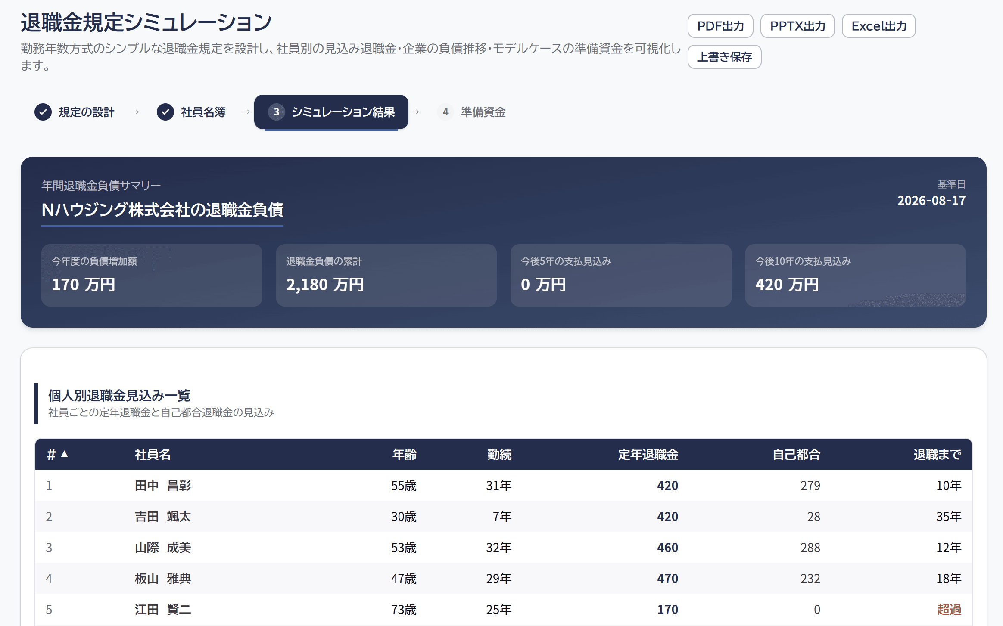This screenshot has width=1003, height=626.
Task: Click the Excel出力 export button
Action: tap(879, 26)
